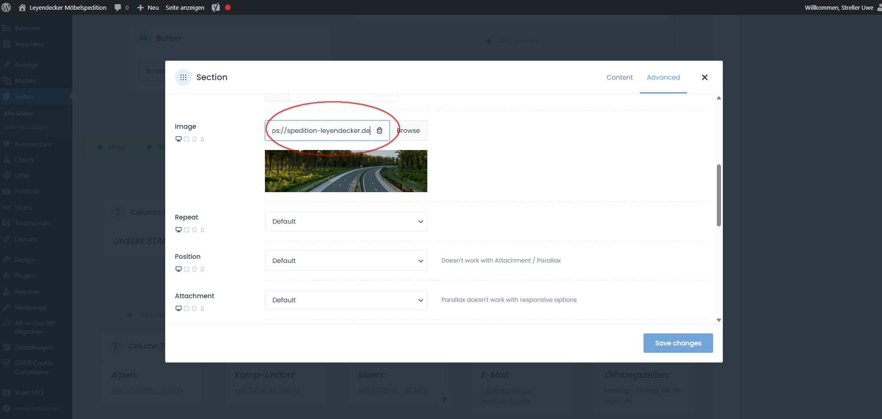Click the home icon beside Leyendecker Möbelspedition
Screen dimensions: 882x419
pos(22,7)
